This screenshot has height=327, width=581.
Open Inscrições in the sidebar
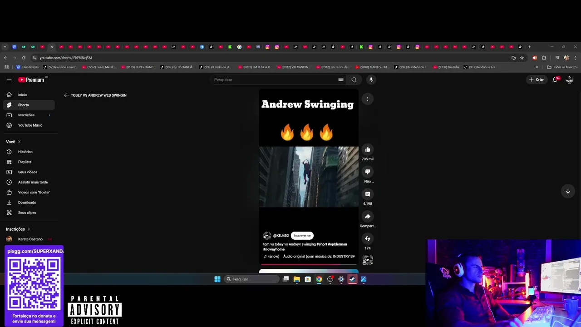pos(29,115)
